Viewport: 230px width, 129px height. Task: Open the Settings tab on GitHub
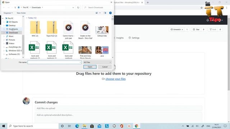pyautogui.click(x=134, y=38)
